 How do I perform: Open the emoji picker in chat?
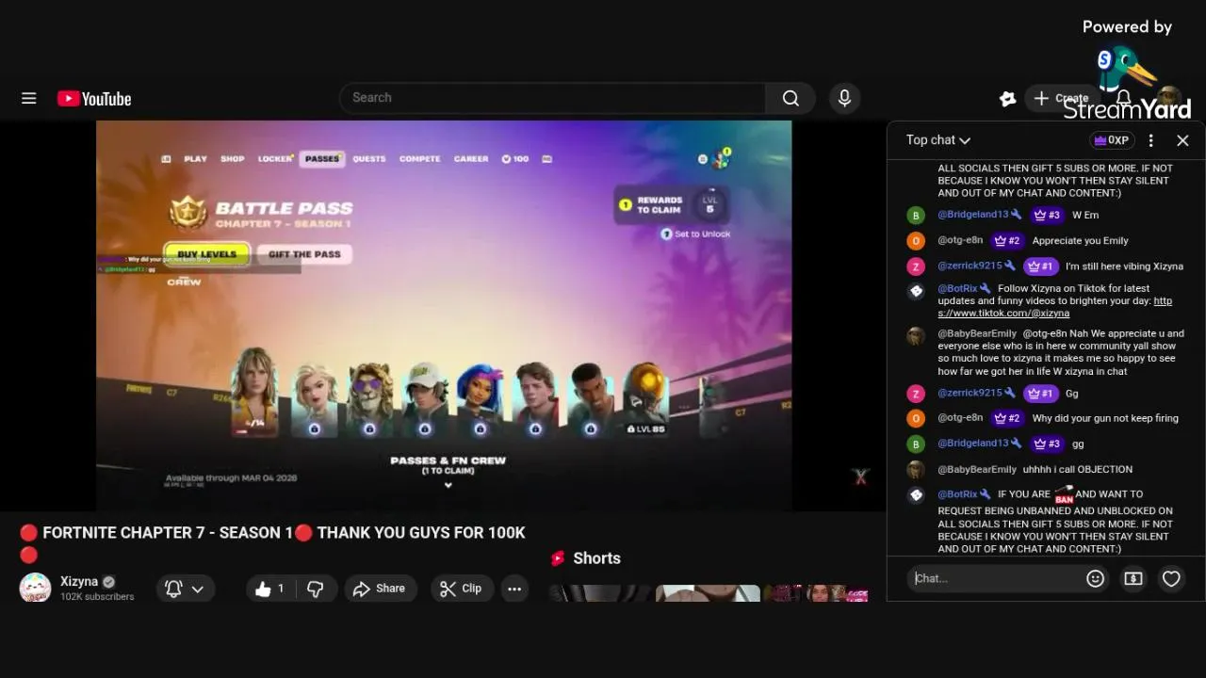point(1095,578)
